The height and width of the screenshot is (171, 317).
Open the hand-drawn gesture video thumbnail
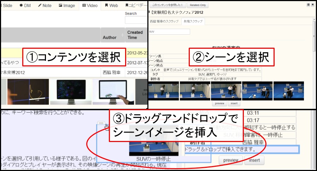(28, 92)
